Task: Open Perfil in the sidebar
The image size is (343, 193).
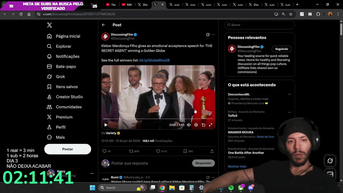Action: click(x=56, y=127)
